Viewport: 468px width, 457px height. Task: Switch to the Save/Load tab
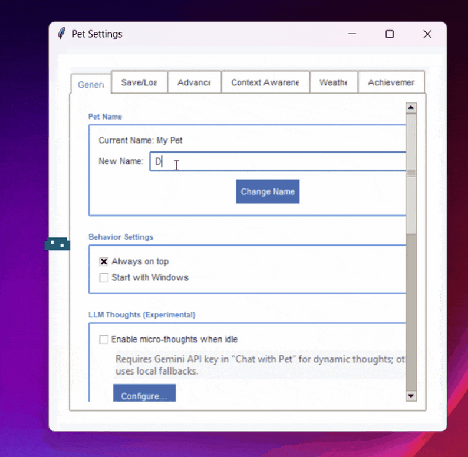pyautogui.click(x=139, y=82)
